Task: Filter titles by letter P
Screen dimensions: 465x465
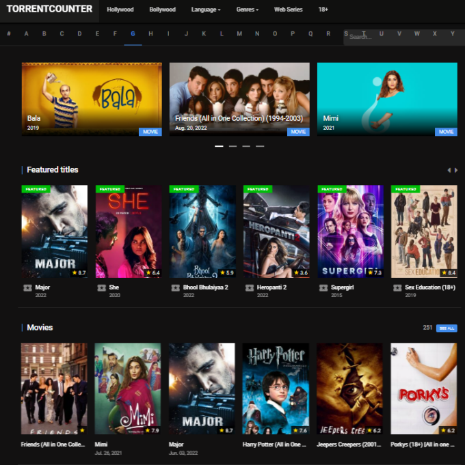Action: coord(293,33)
